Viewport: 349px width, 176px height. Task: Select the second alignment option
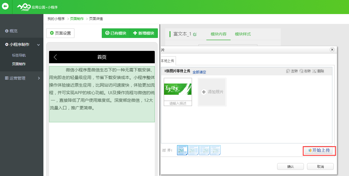pos(193,150)
